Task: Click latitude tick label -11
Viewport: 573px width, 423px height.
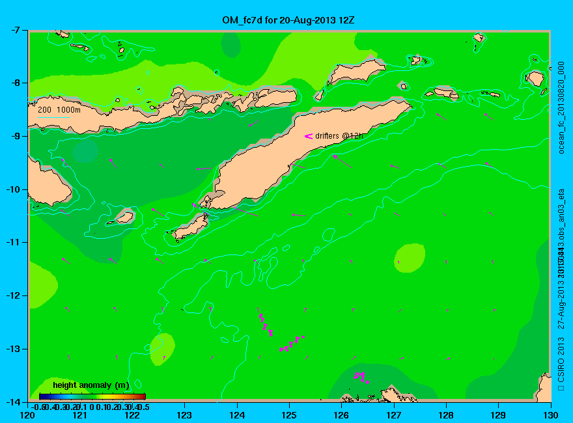Action: pyautogui.click(x=14, y=243)
